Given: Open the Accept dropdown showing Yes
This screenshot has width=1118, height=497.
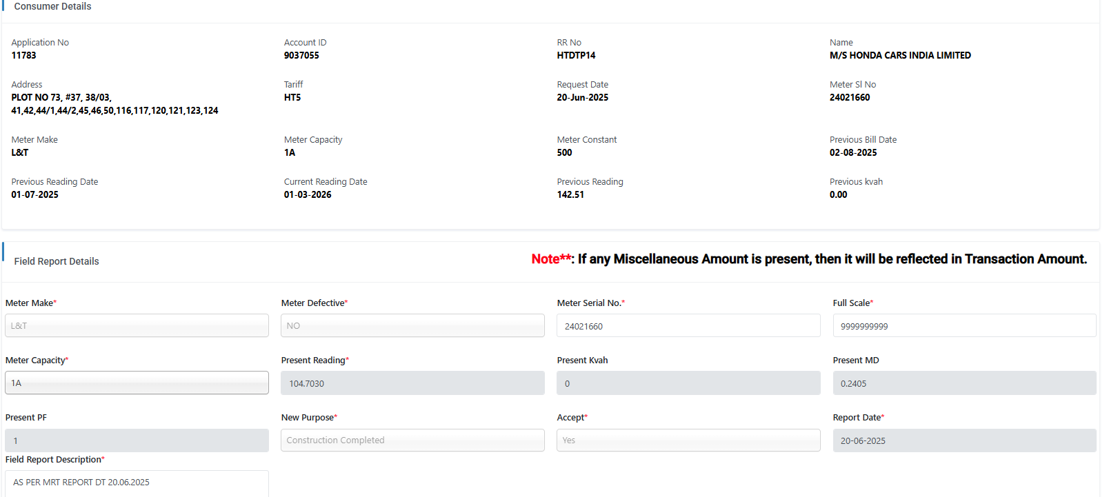Looking at the screenshot, I should (688, 440).
